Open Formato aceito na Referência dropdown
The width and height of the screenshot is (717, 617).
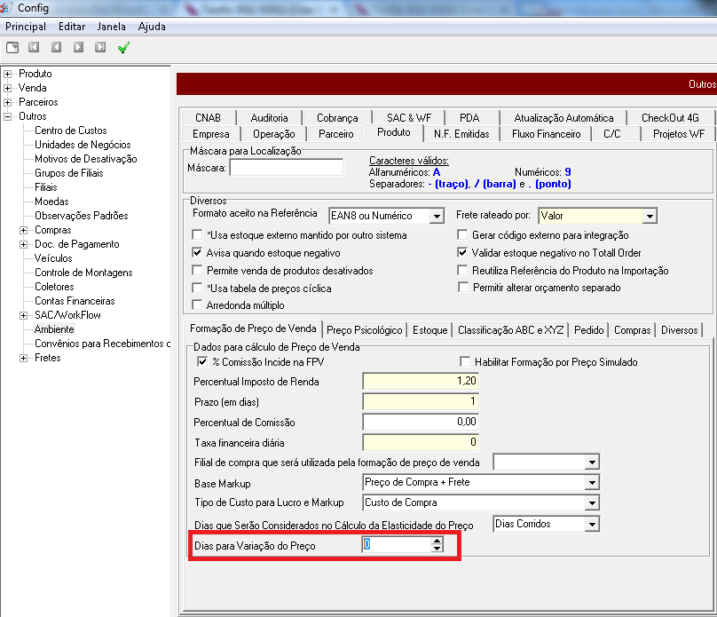[x=436, y=216]
